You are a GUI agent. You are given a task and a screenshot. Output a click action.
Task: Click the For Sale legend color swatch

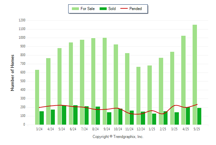(75, 9)
